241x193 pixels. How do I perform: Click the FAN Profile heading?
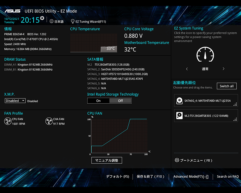pyautogui.click(x=14, y=113)
